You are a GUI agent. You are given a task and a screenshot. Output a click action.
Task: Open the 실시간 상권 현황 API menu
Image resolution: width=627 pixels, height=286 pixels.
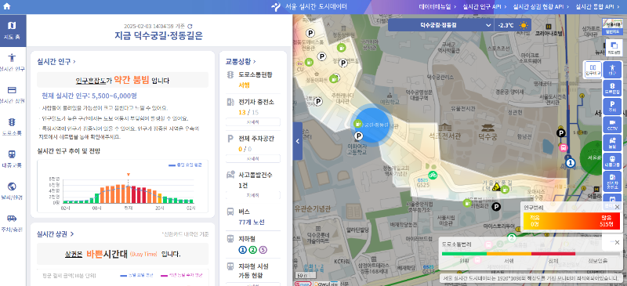click(x=541, y=6)
